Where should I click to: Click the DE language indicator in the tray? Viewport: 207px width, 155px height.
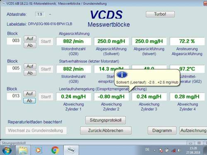coord(147,150)
